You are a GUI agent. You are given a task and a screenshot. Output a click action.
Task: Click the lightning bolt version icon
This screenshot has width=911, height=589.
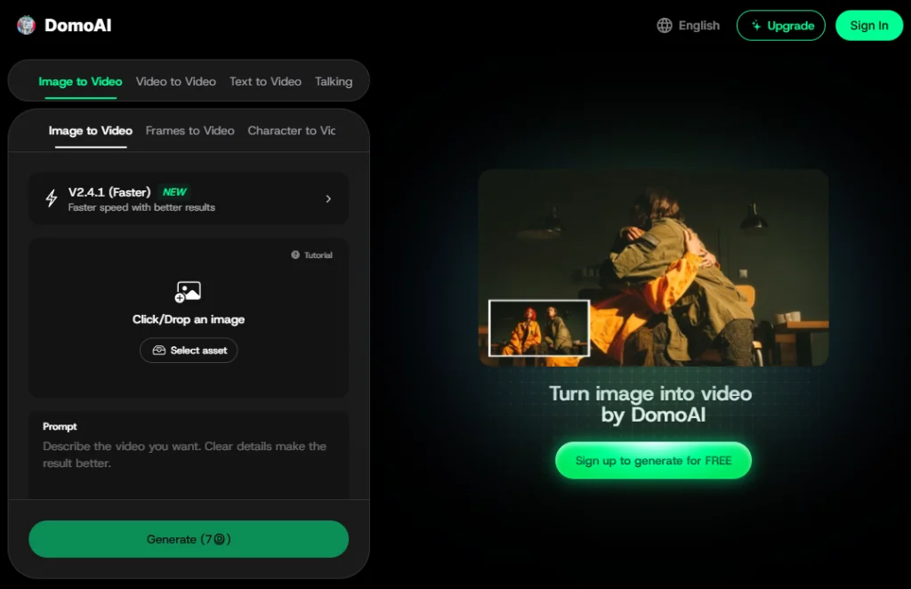coord(52,198)
